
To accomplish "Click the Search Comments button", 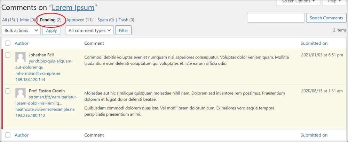I will click(326, 18).
